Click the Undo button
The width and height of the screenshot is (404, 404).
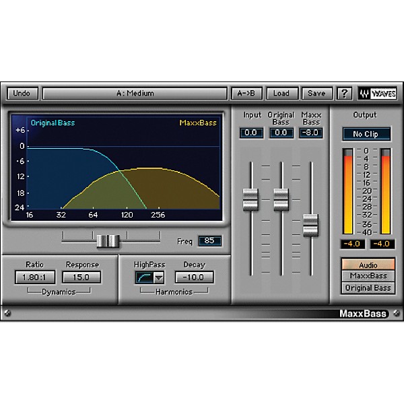(22, 94)
